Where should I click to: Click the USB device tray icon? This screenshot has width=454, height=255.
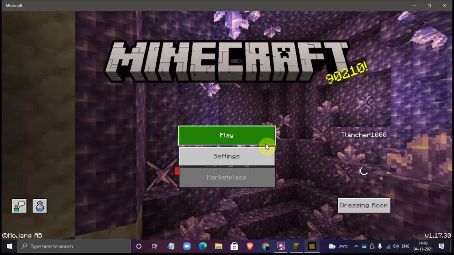[372, 246]
